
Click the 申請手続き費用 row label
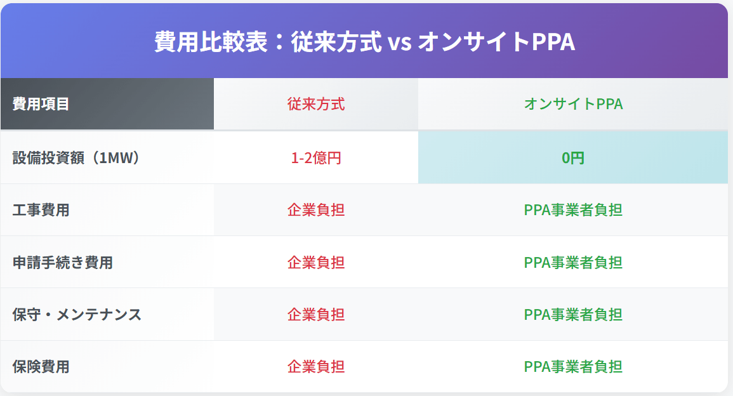coord(63,262)
